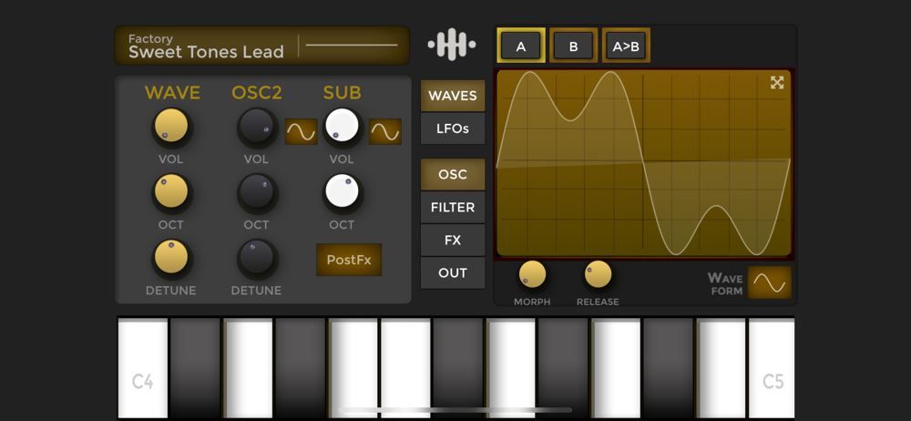Image resolution: width=911 pixels, height=421 pixels.
Task: Select wave slot B
Action: (573, 46)
